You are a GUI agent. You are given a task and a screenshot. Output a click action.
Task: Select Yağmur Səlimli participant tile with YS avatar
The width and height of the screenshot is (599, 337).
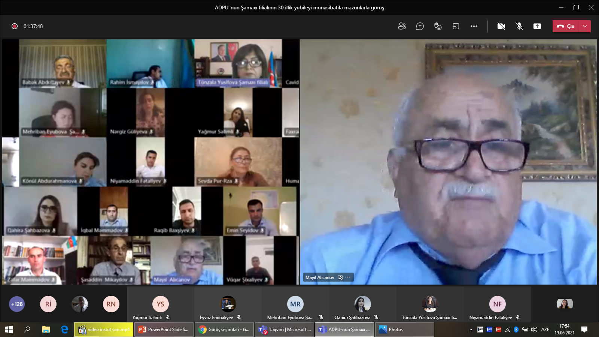160,304
